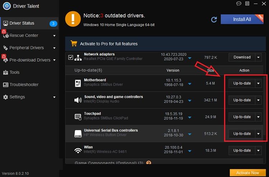Click the Driver Status monitor icon
This screenshot has height=177, width=269.
coord(5,23)
